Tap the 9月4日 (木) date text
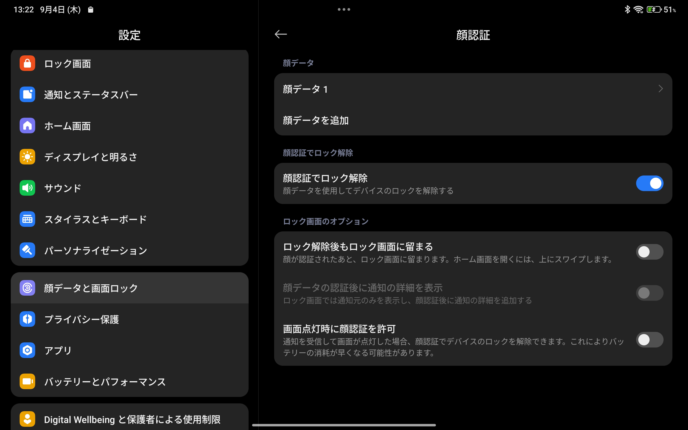Image resolution: width=688 pixels, height=430 pixels. point(60,10)
